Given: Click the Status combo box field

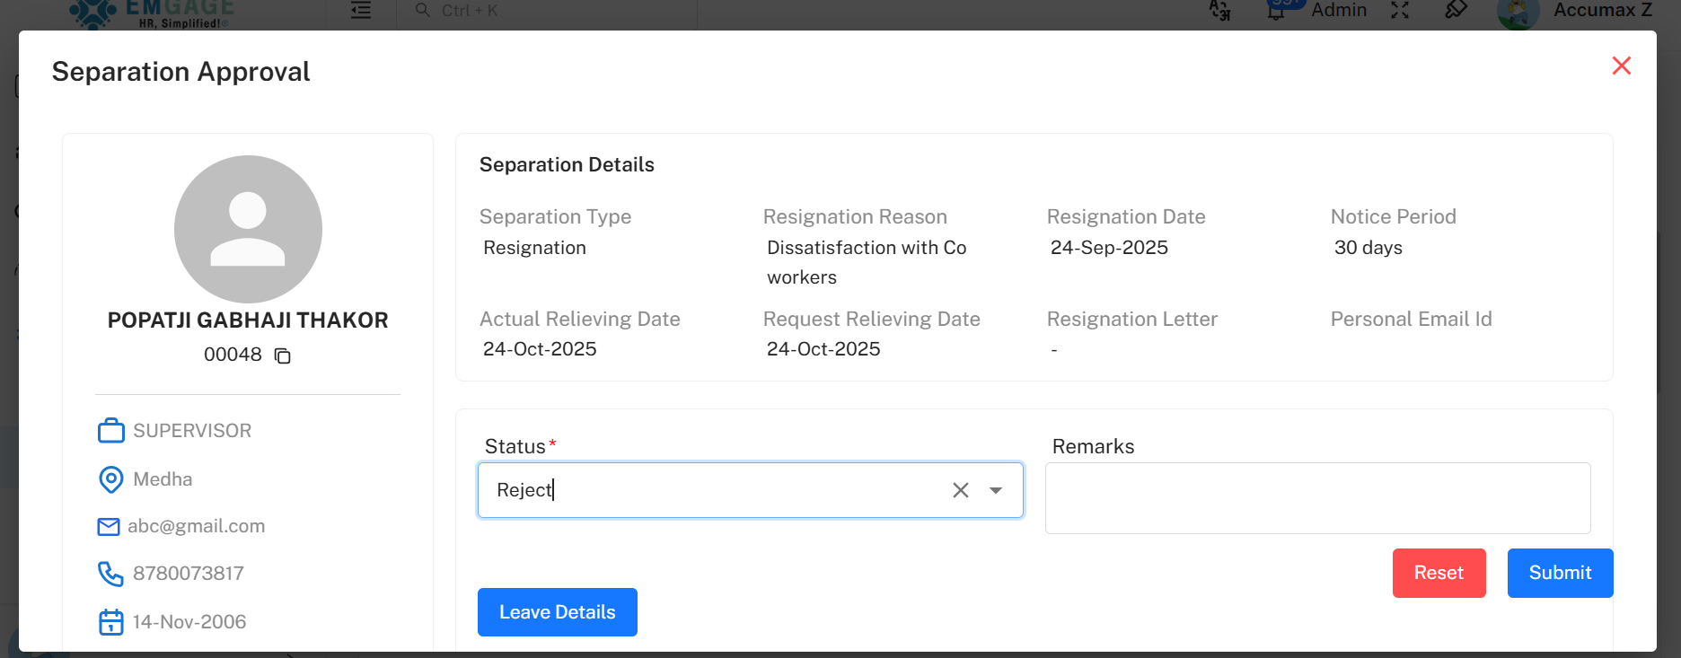Looking at the screenshot, I should (x=709, y=490).
